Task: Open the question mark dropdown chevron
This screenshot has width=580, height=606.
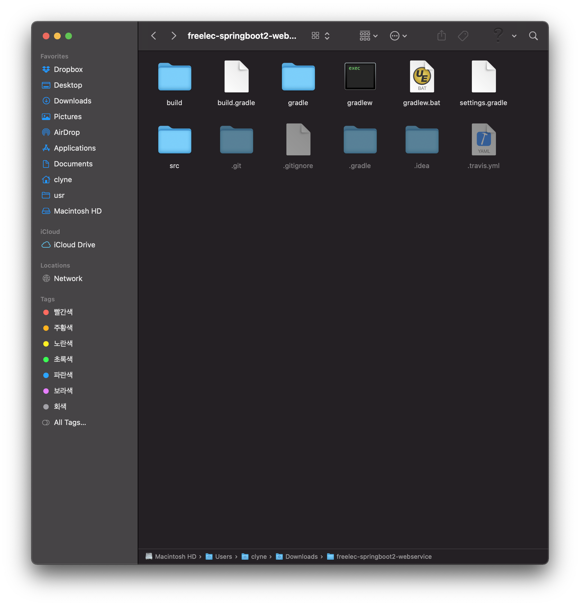Action: [514, 36]
